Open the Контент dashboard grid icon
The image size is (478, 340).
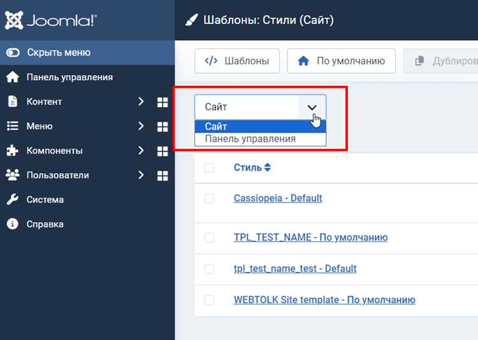tap(163, 103)
